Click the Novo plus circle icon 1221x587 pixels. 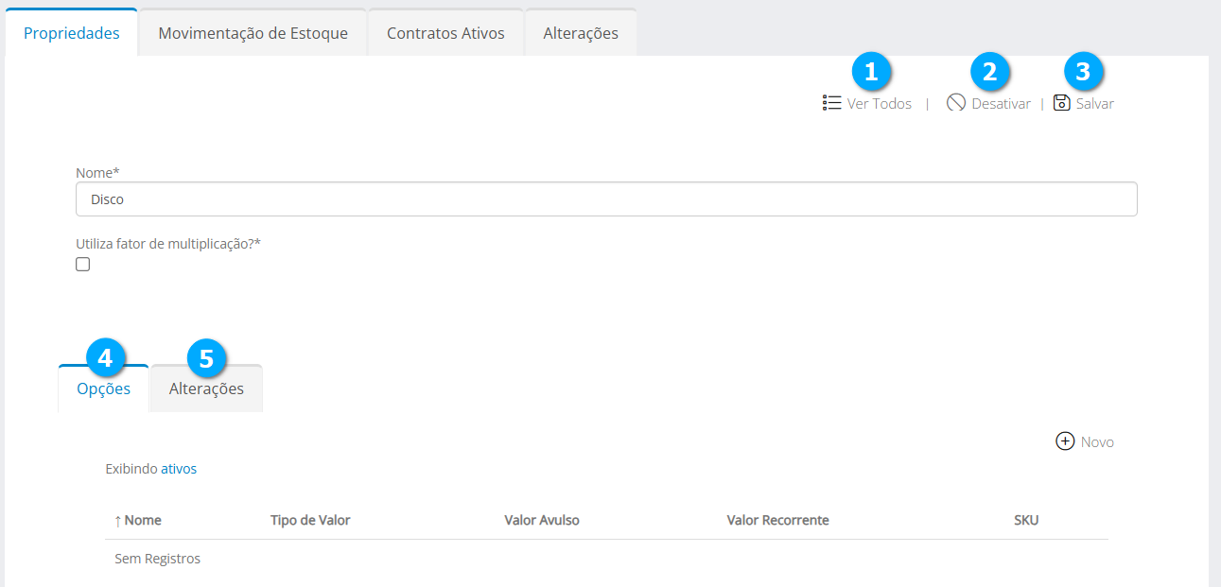(1065, 441)
